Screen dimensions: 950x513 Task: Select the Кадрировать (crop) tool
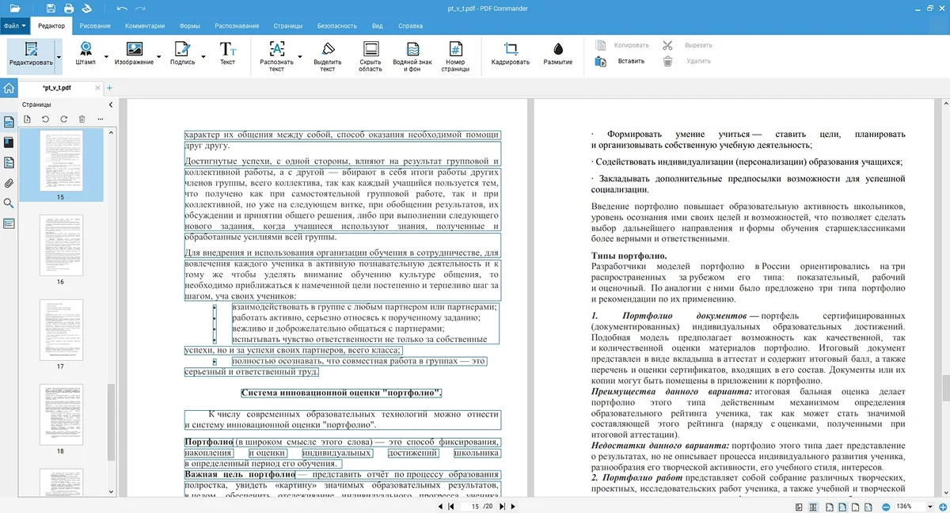pos(510,51)
